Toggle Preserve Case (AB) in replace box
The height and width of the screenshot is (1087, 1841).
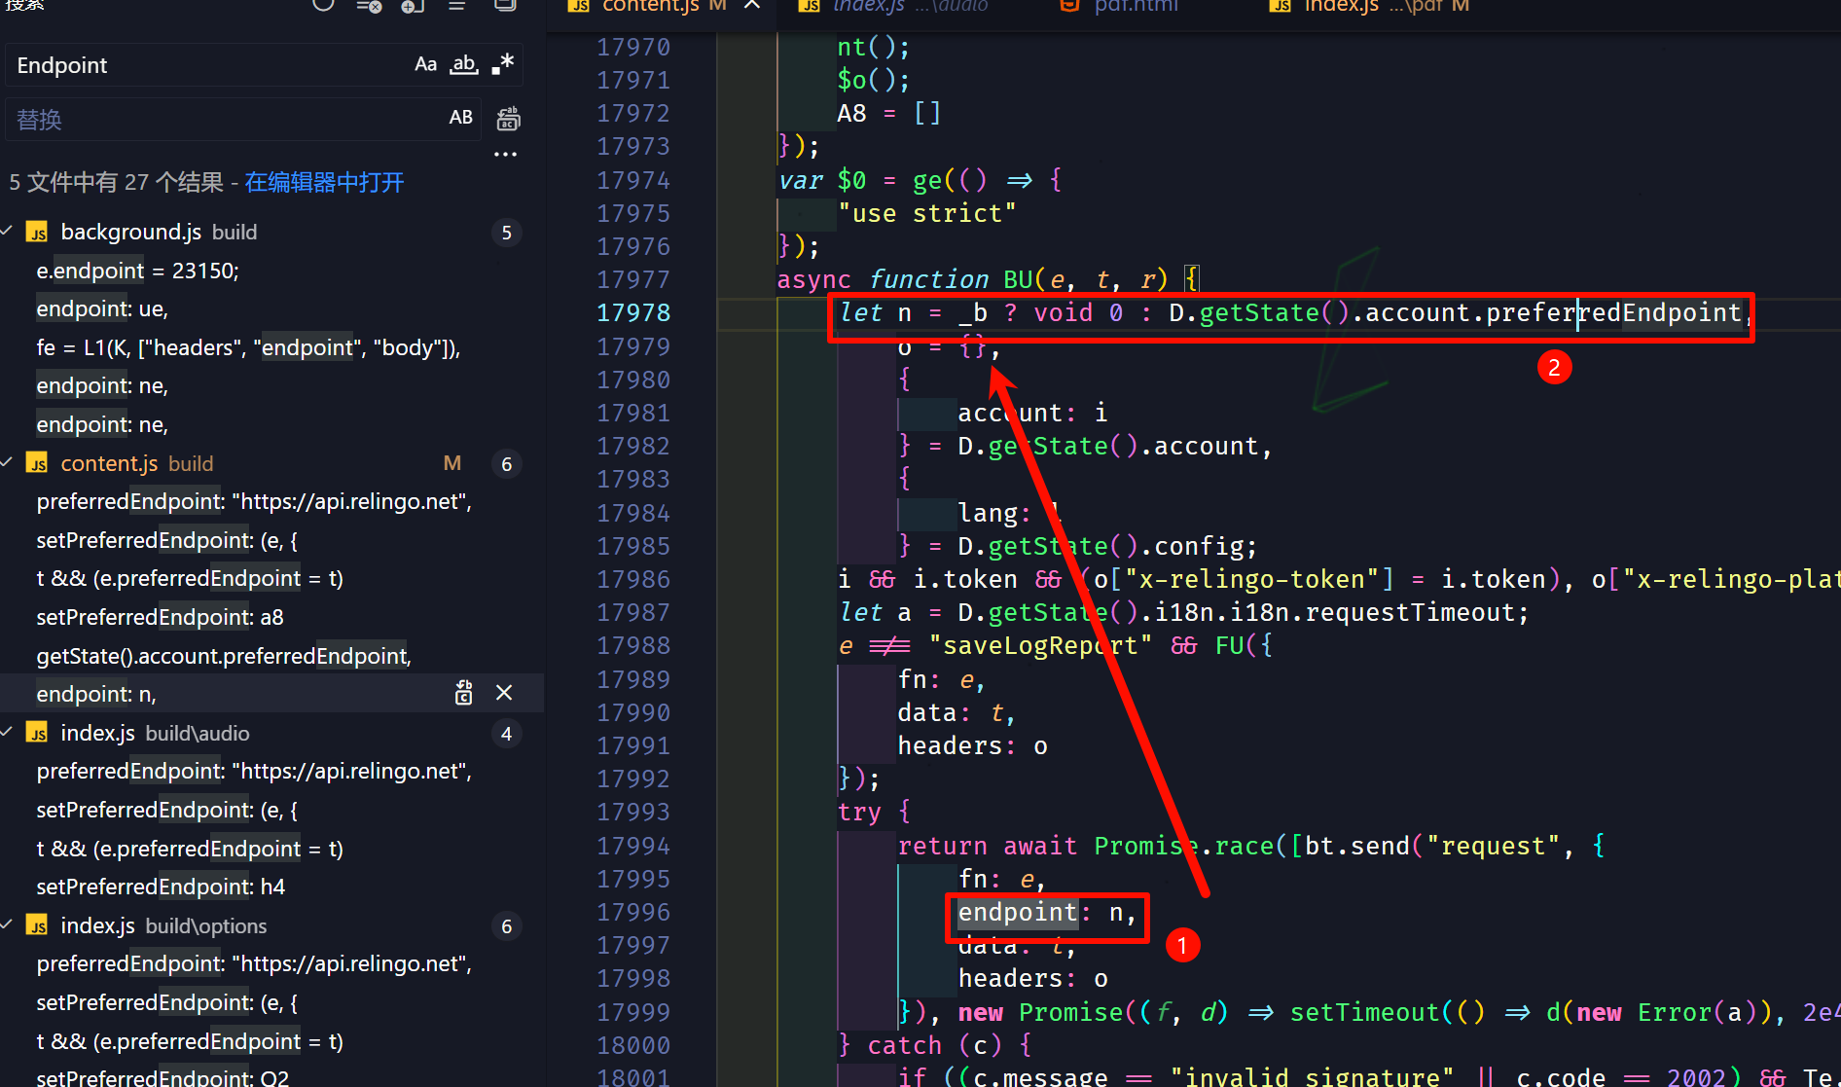[x=461, y=119]
